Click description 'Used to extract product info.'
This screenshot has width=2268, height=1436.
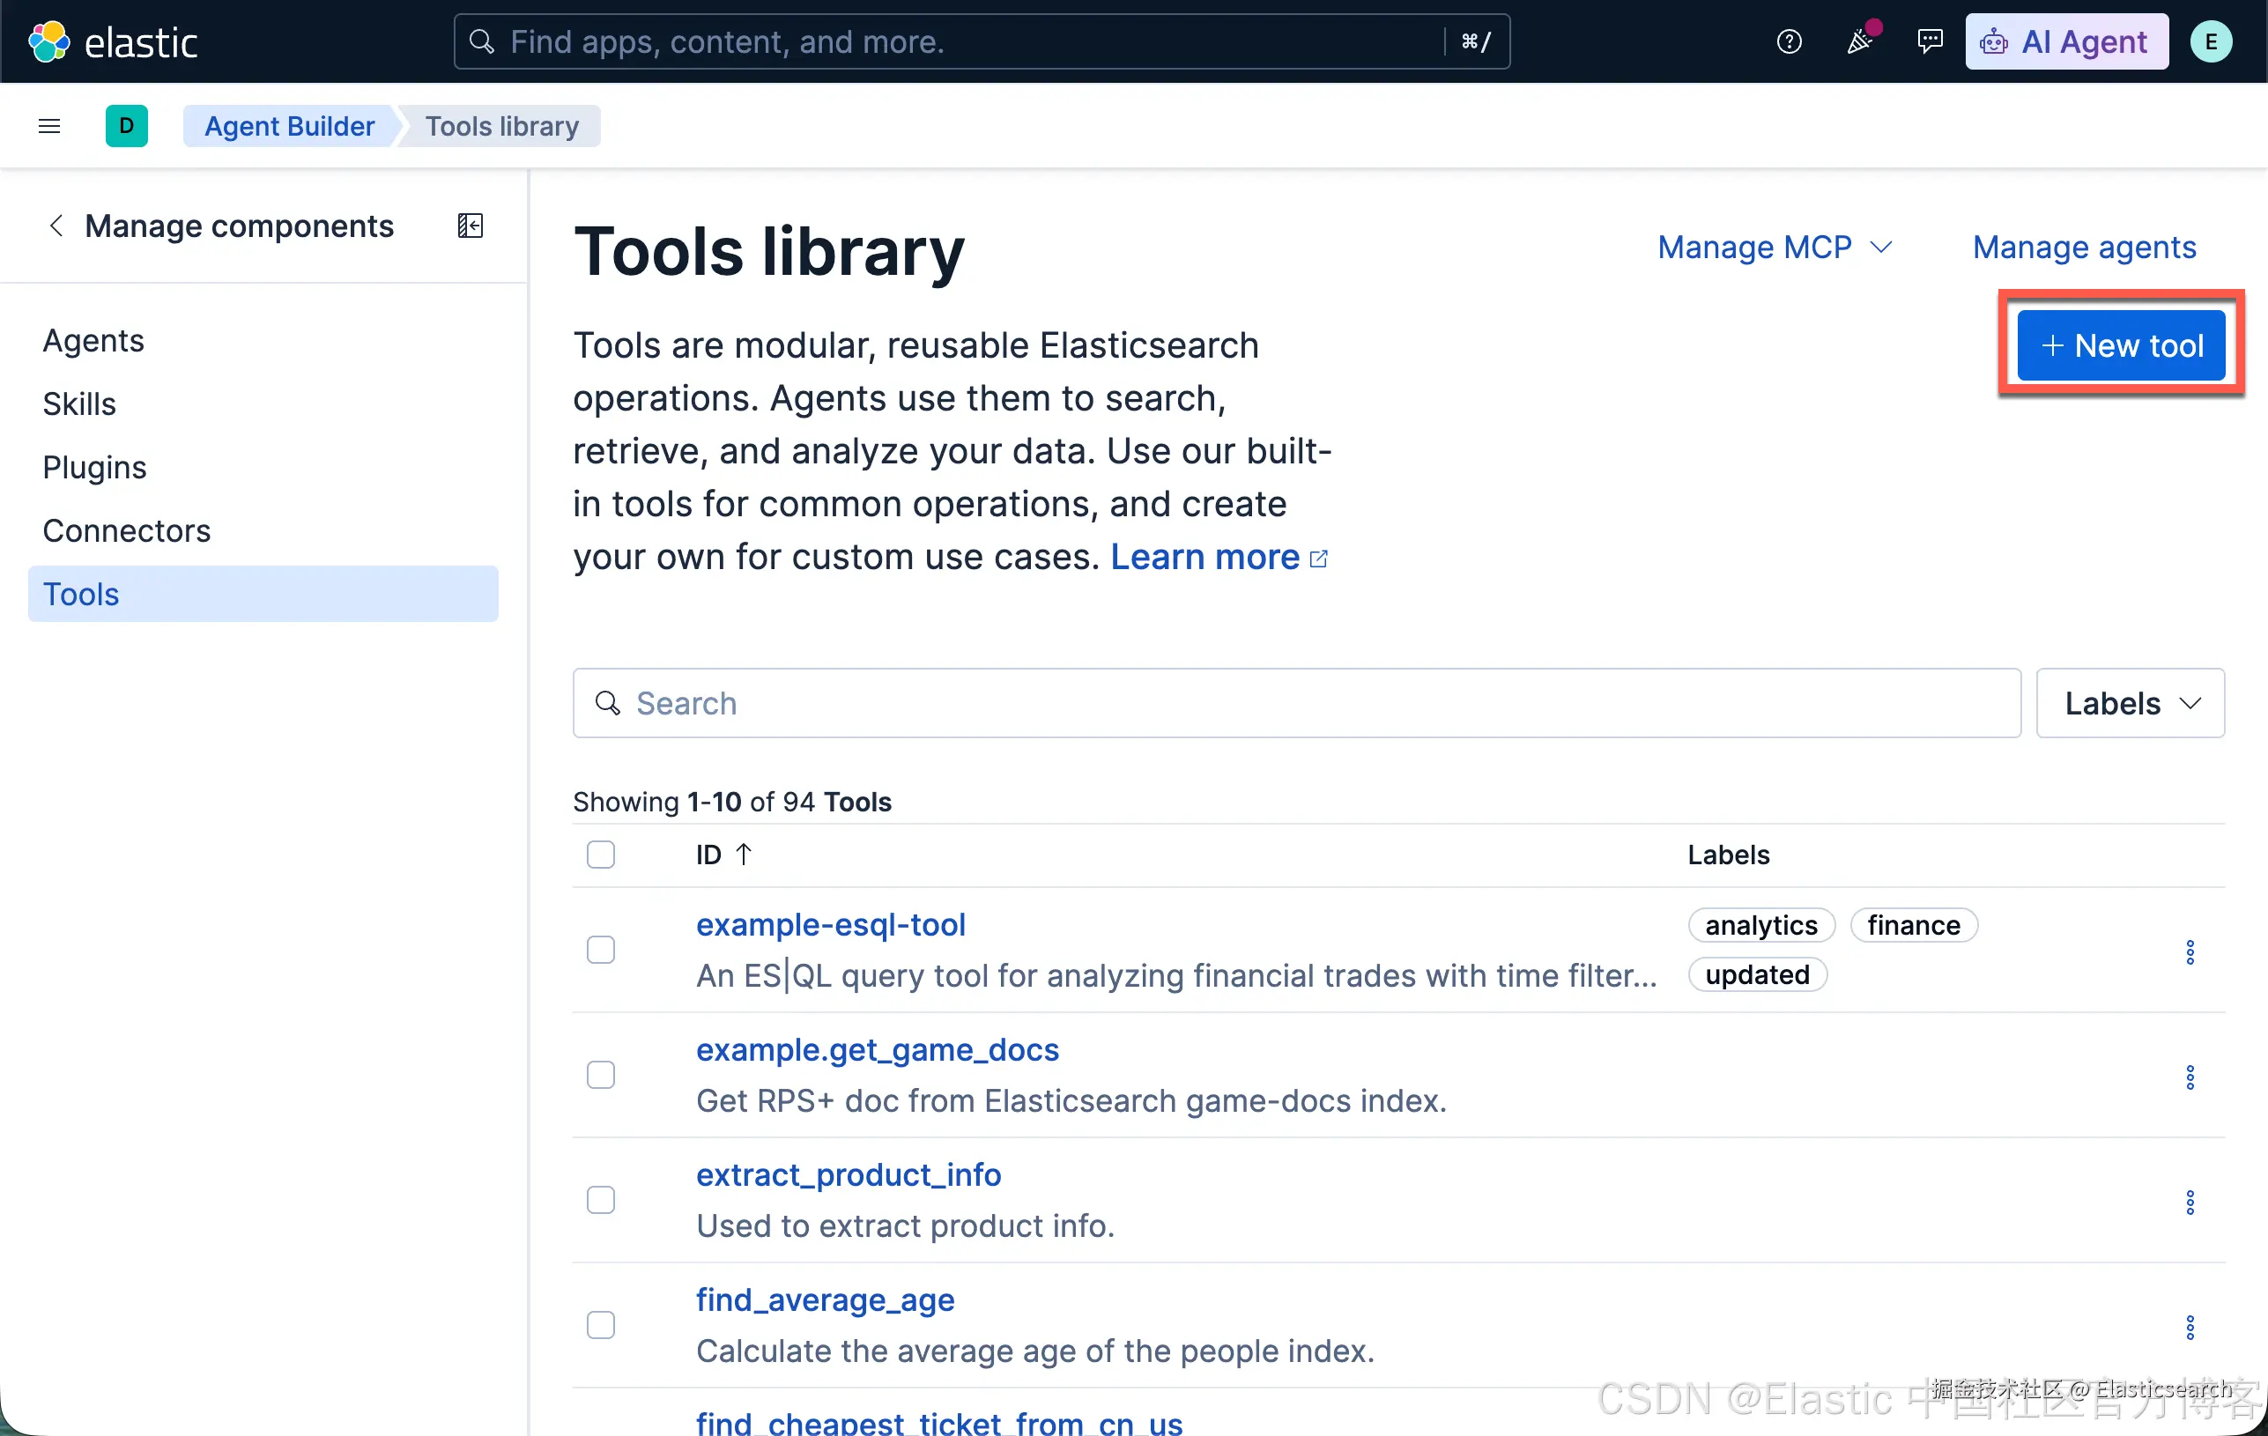pos(905,1226)
